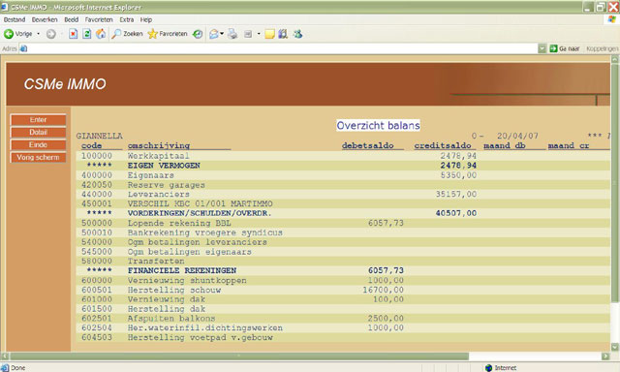Select the FINANCIELE REKENINGEN total row
Image resolution: width=620 pixels, height=372 pixels.
pyautogui.click(x=343, y=270)
